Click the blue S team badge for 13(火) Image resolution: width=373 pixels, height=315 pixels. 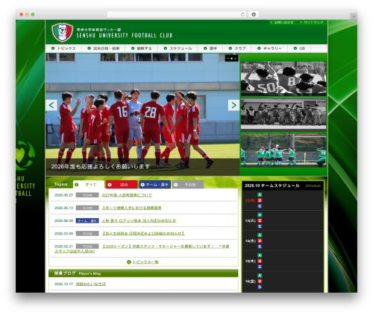point(260,226)
